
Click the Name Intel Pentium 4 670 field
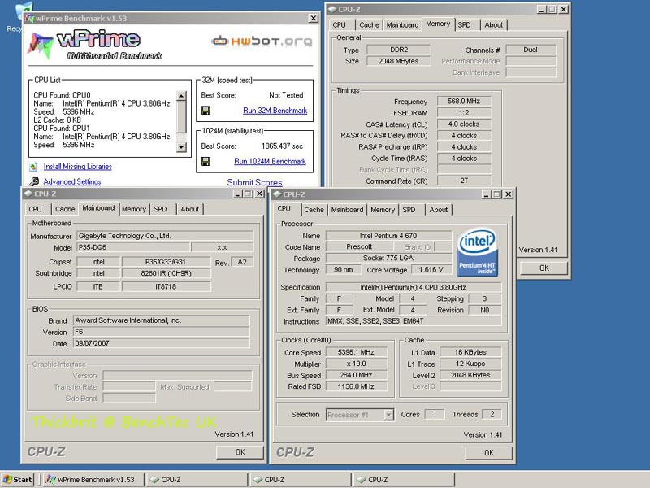tap(388, 236)
